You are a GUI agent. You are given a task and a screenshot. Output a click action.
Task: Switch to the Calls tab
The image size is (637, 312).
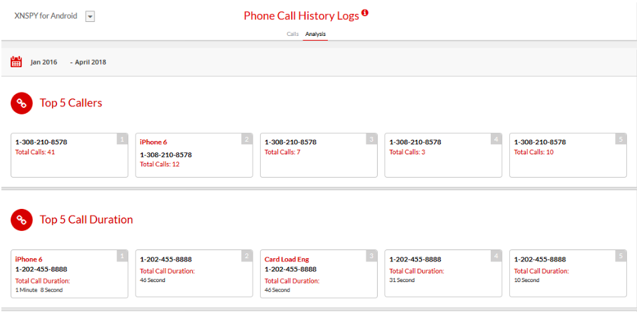pos(293,33)
